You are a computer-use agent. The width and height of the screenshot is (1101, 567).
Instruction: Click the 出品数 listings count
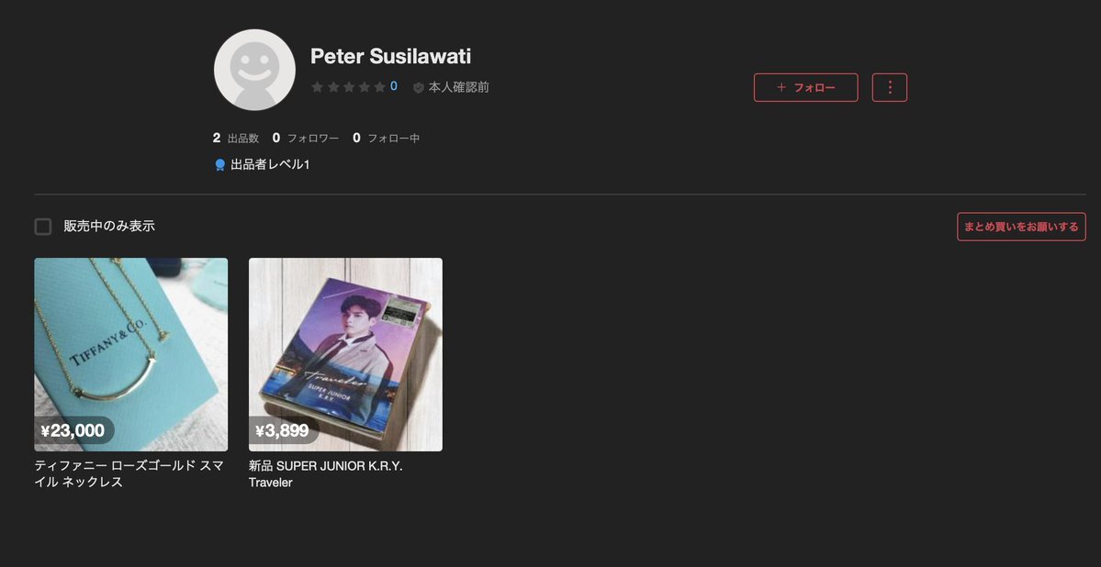[x=236, y=139]
